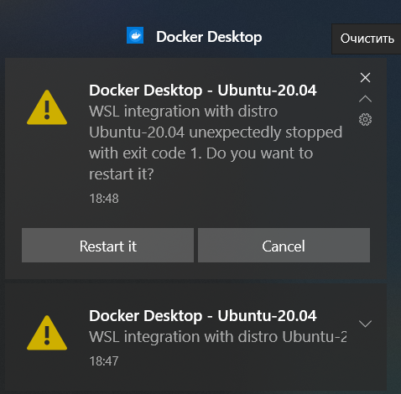401x394 pixels.
Task: Click warning triangle on the 18:47 notification
Action: (47, 333)
